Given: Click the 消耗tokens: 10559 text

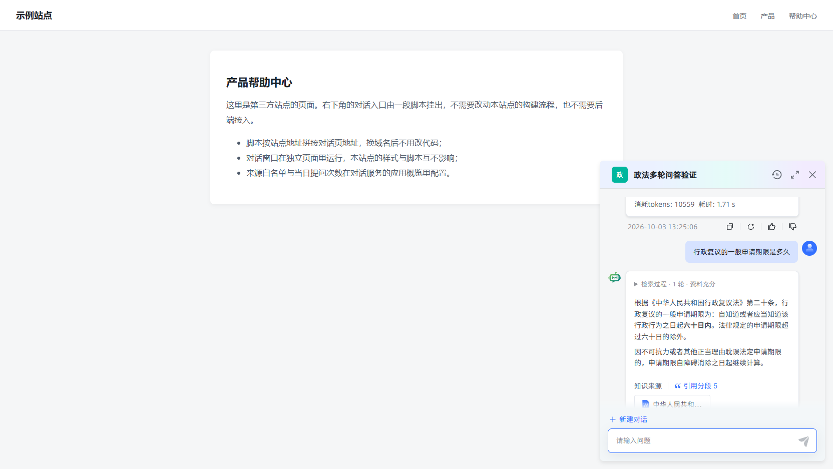Looking at the screenshot, I should coord(664,204).
